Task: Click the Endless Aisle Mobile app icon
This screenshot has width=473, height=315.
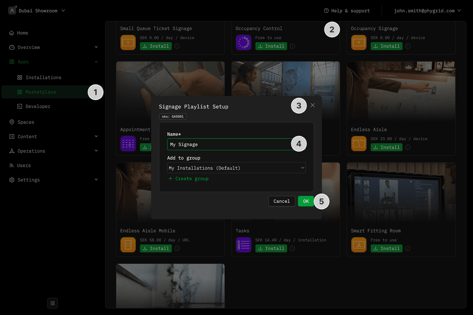Action: point(128,245)
